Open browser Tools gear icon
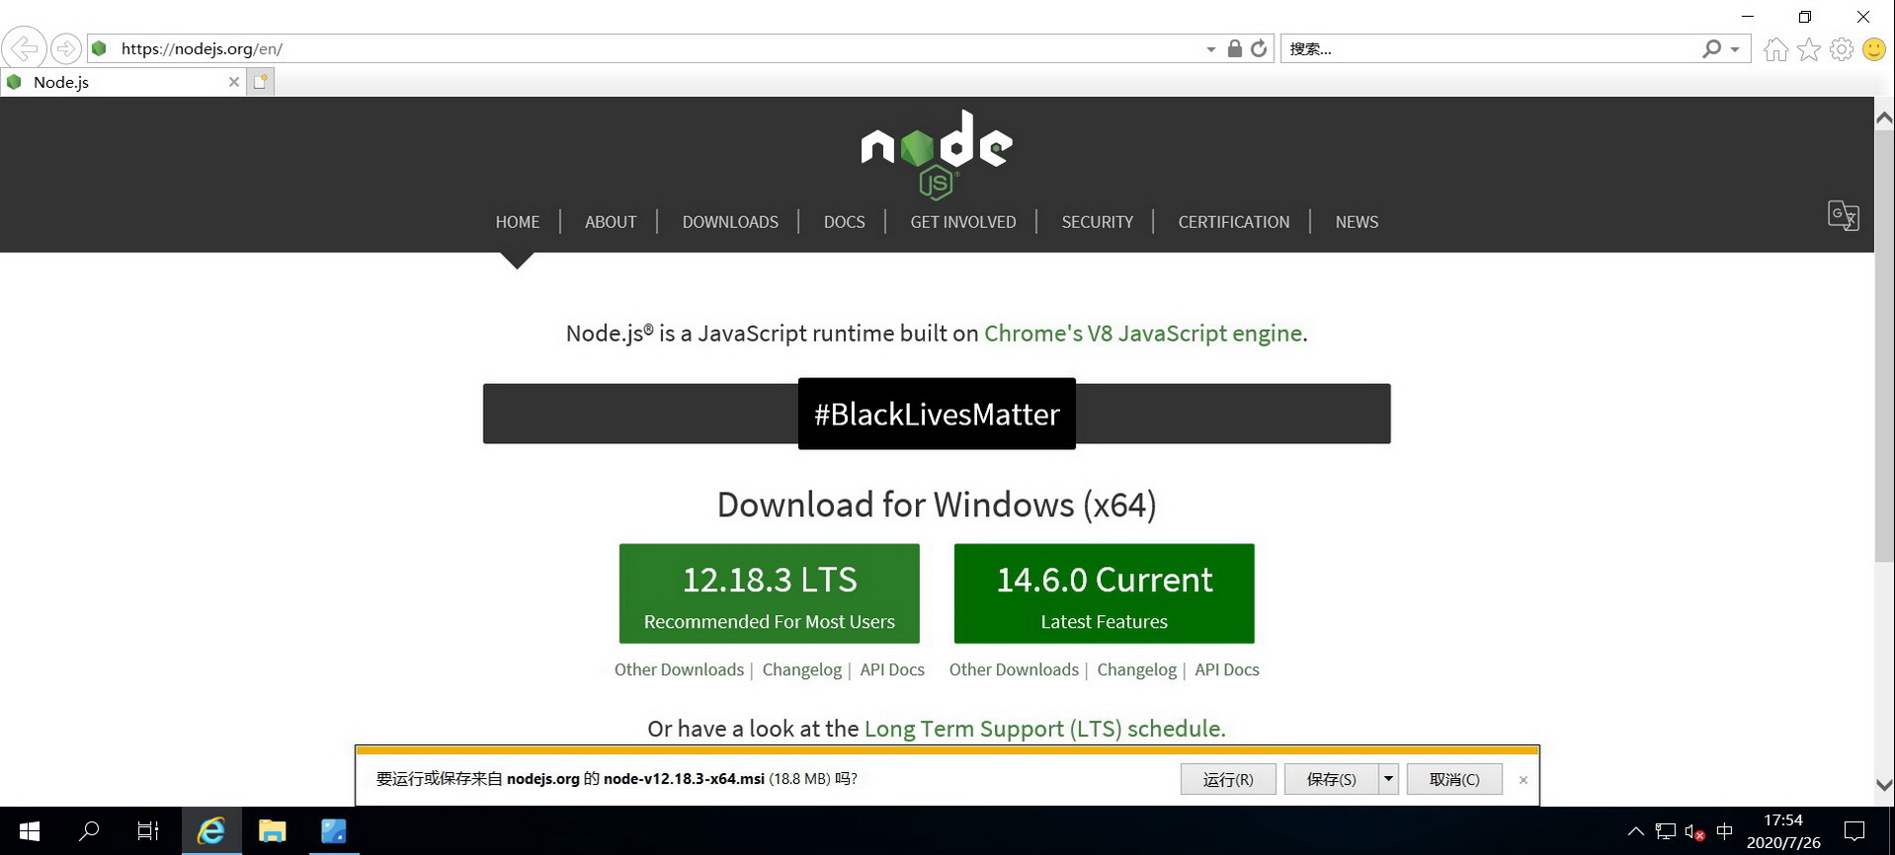 pyautogui.click(x=1842, y=49)
